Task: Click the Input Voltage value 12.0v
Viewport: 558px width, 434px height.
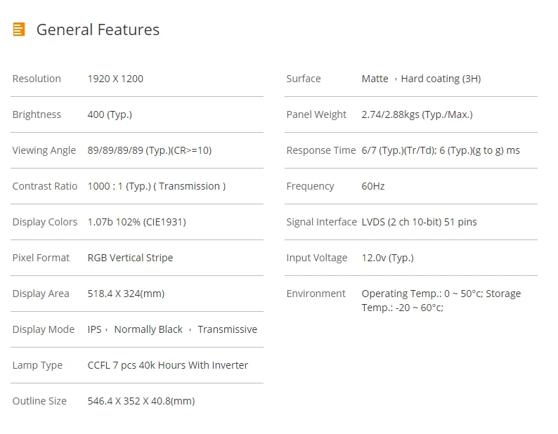Action: point(387,258)
